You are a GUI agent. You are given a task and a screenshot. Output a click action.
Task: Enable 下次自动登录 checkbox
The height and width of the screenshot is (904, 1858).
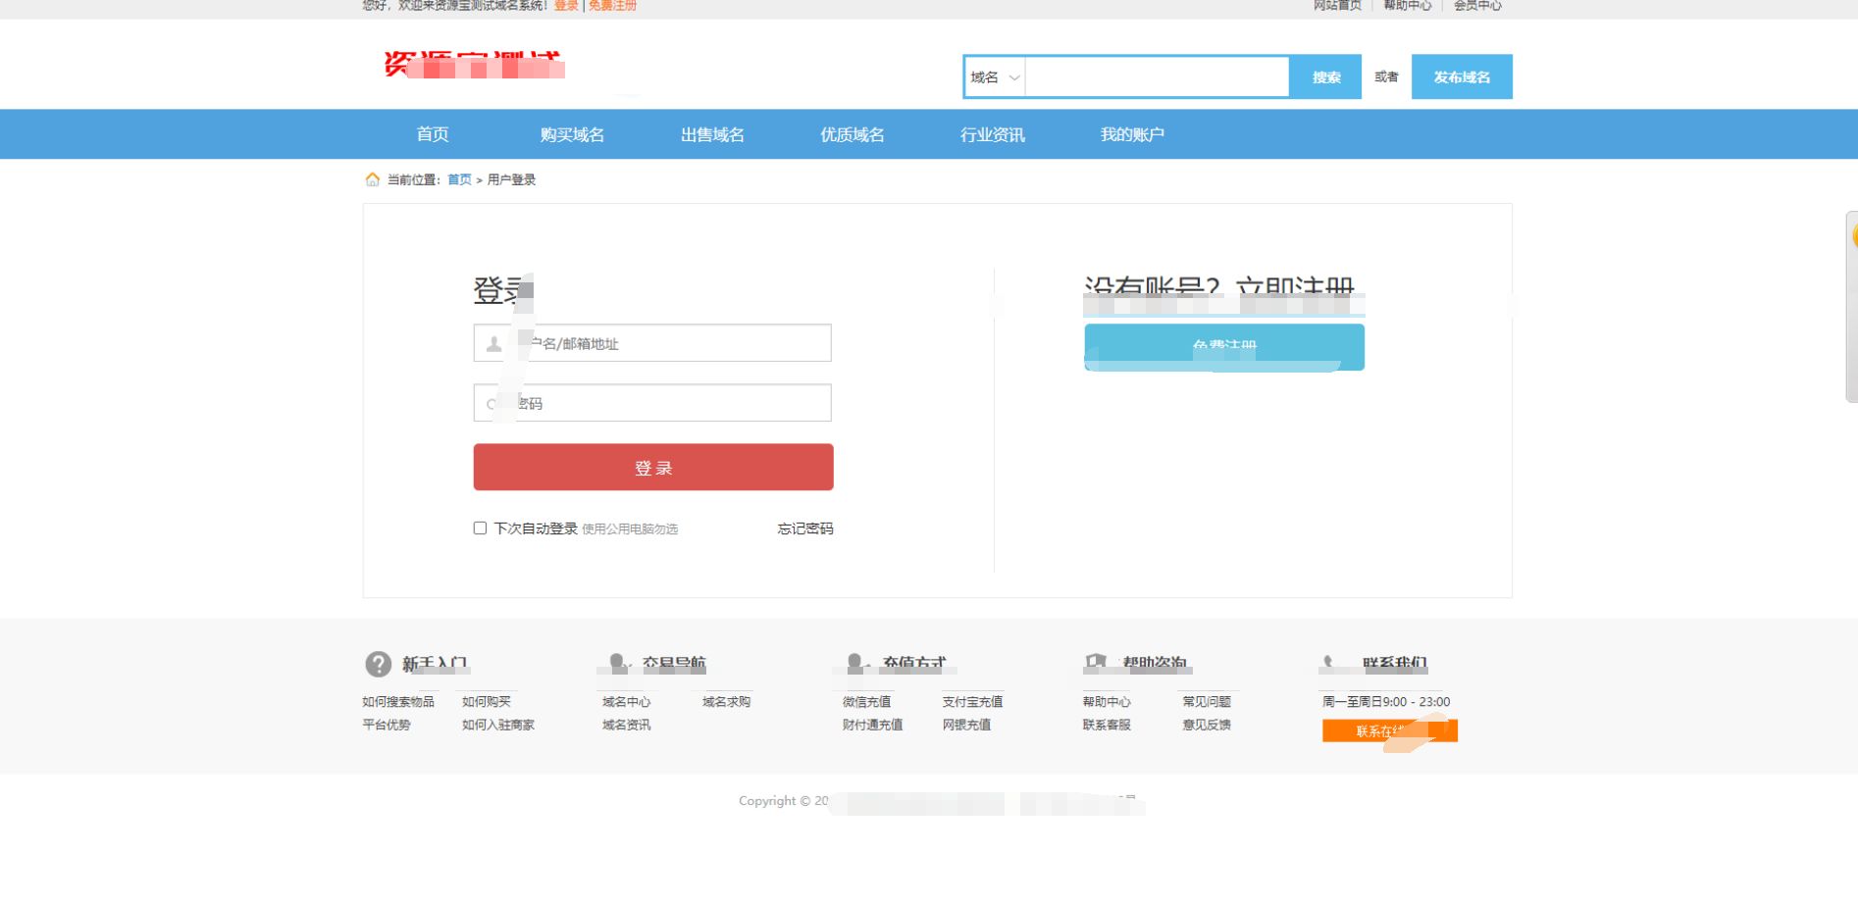tap(480, 527)
